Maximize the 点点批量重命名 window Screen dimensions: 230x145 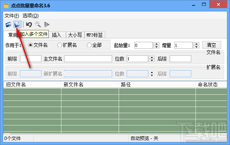tap(204, 4)
